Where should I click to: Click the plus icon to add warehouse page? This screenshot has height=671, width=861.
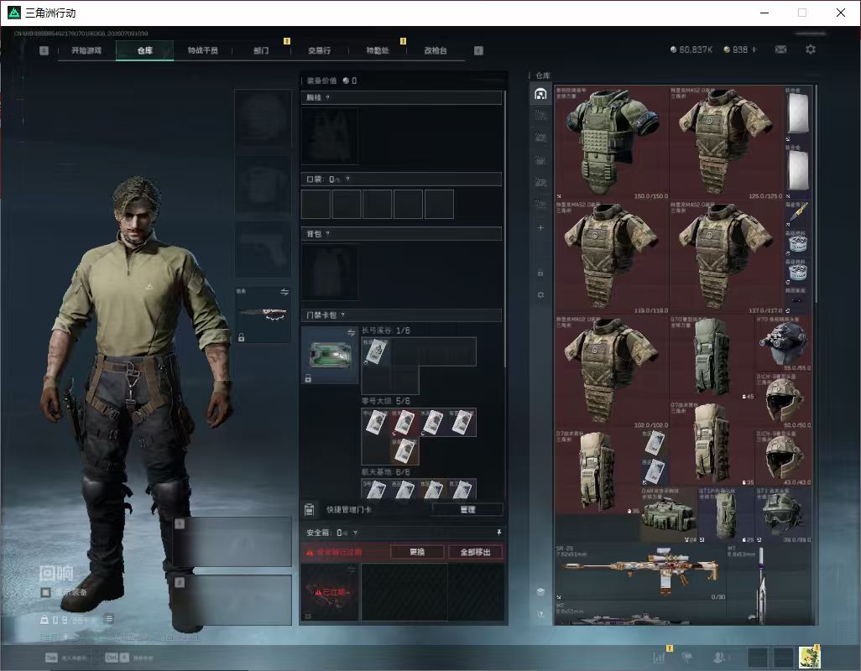[x=540, y=227]
